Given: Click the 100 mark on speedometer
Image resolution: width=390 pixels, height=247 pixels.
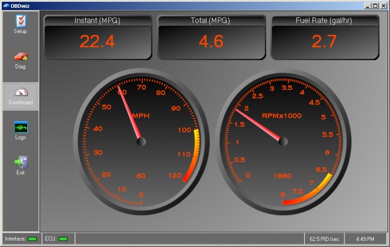Looking at the screenshot, I should 184,130.
